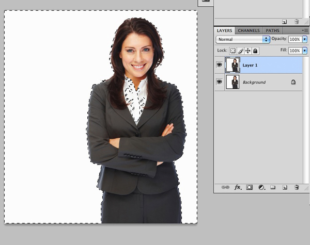Enable Lock all for the layer

click(255, 51)
